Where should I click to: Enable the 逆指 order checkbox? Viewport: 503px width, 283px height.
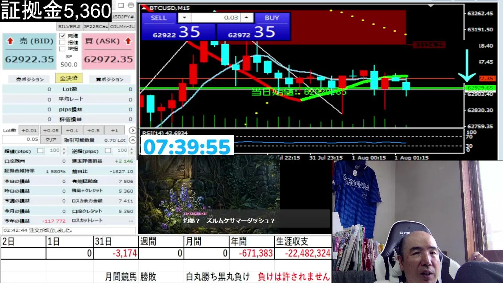pos(62,49)
